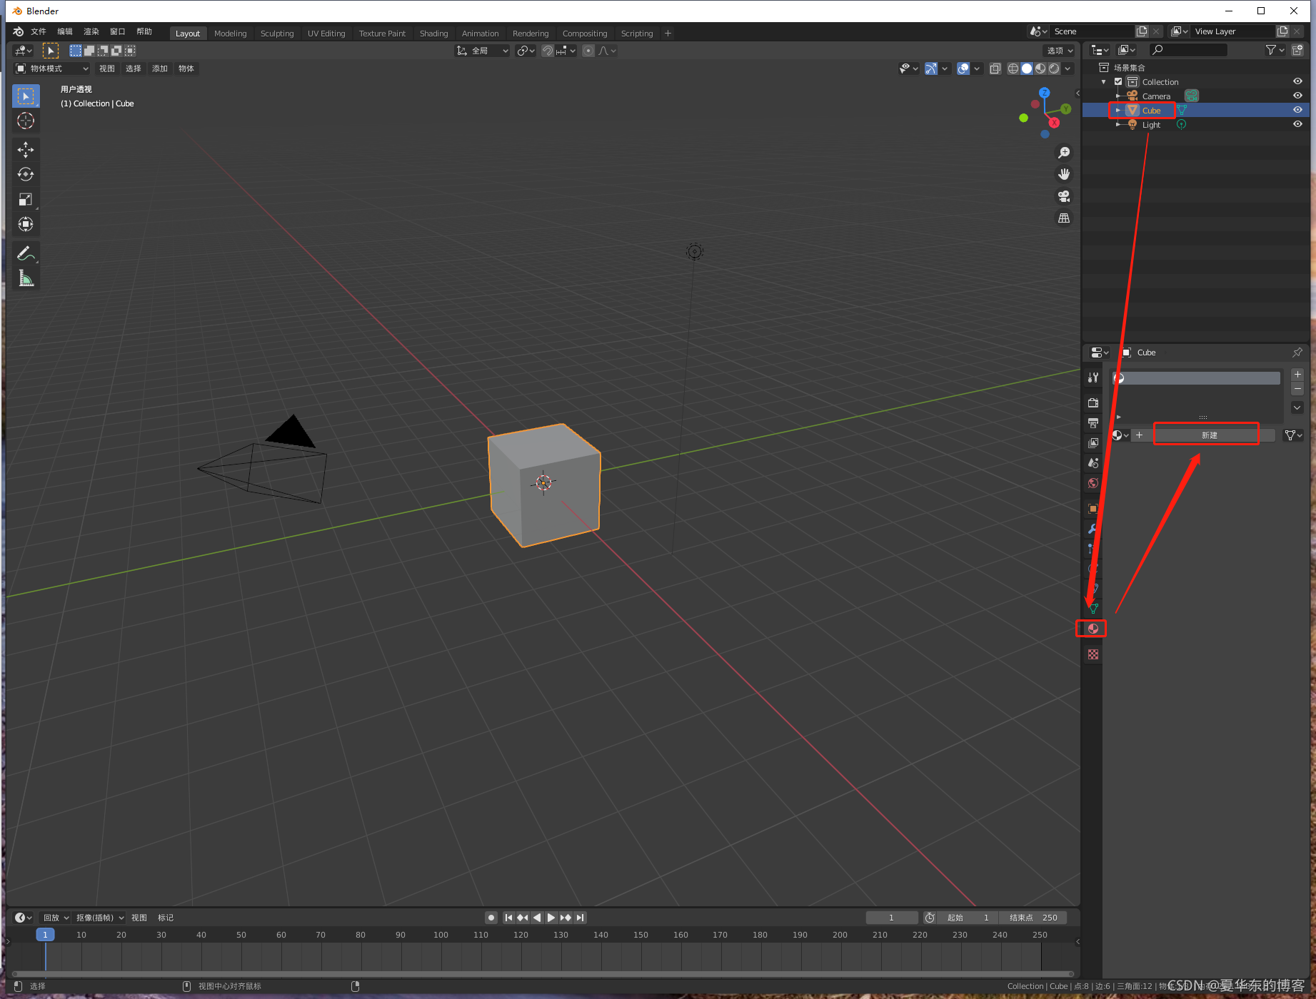Toggle X-ray display in viewport header

click(x=995, y=69)
